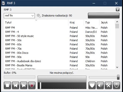
Task: Click the volume slider handle
Action: coord(118,77)
